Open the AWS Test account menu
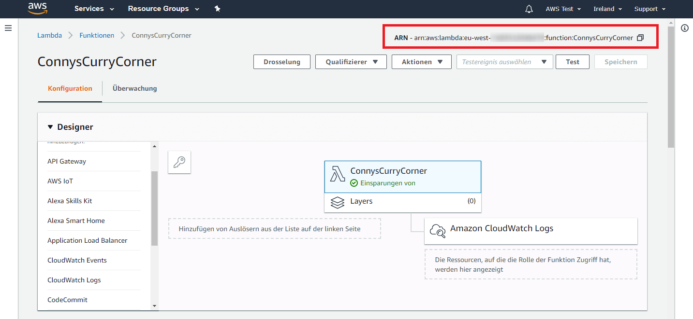The height and width of the screenshot is (319, 693). click(x=563, y=9)
